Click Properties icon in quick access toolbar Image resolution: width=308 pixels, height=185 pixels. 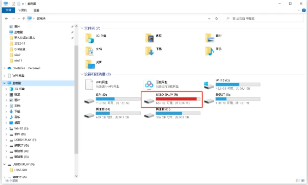[x=13, y=4]
